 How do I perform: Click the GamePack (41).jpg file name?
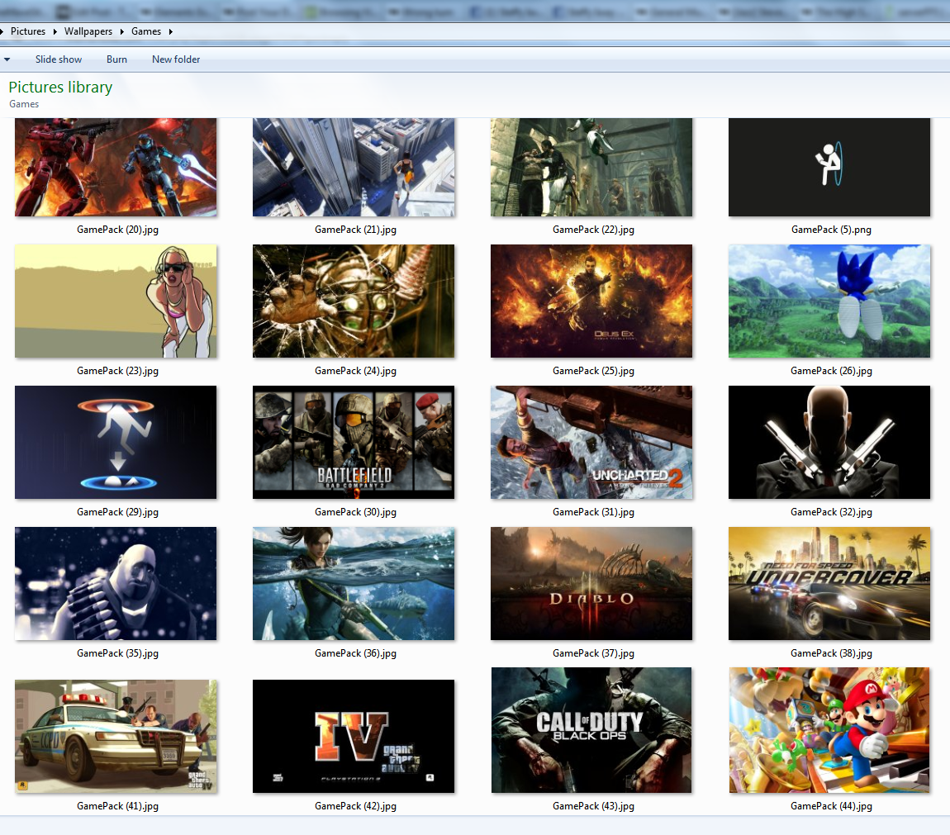(x=117, y=806)
